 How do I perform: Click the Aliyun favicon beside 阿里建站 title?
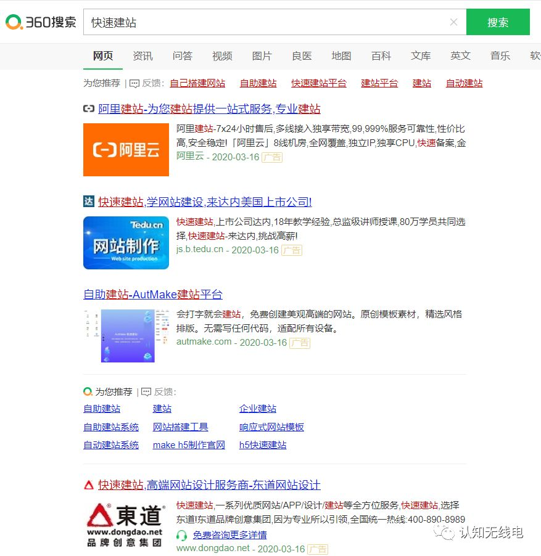89,108
